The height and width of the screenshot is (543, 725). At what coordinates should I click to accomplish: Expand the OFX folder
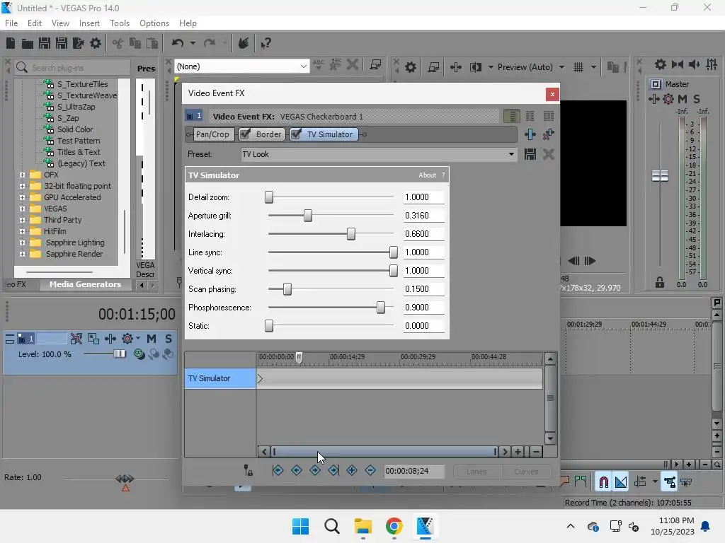[x=22, y=175]
